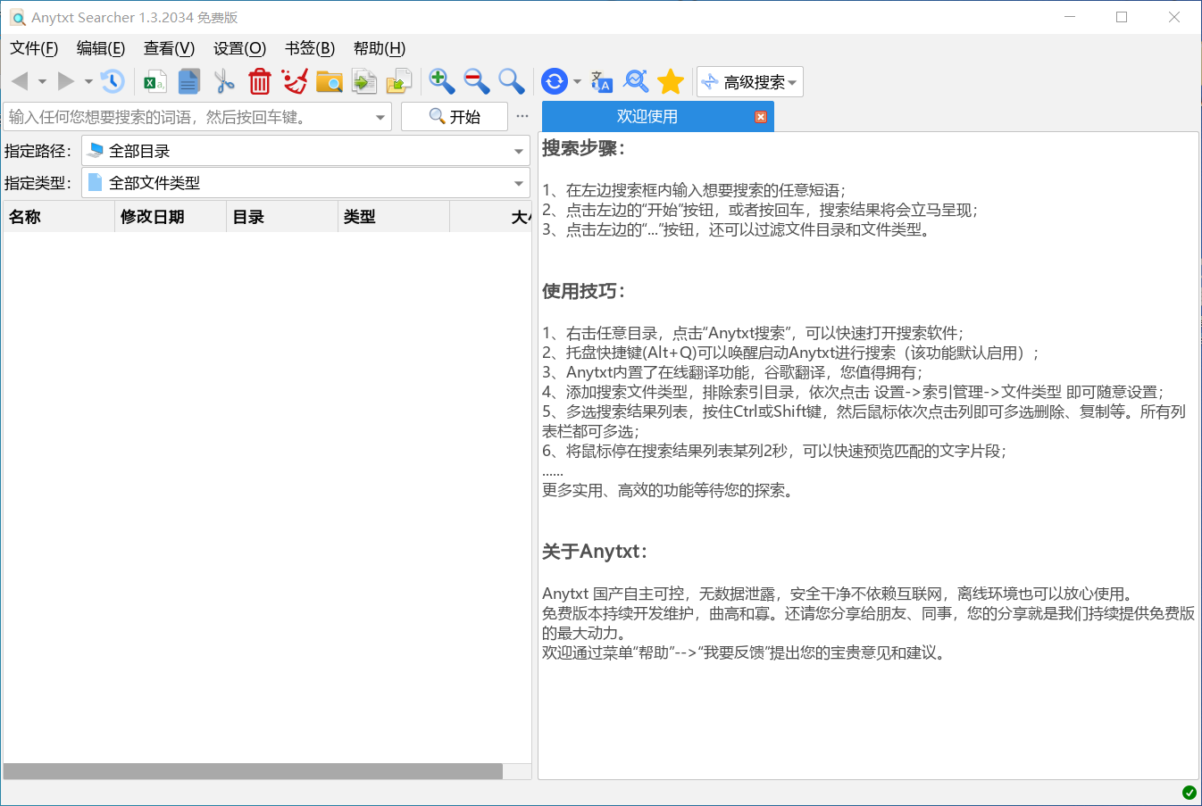Click the plain blue magnifier reset zoom icon
The image size is (1202, 806).
[512, 81]
